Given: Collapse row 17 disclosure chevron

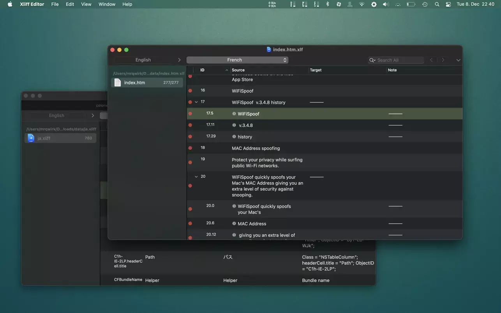Looking at the screenshot, I should (x=196, y=102).
